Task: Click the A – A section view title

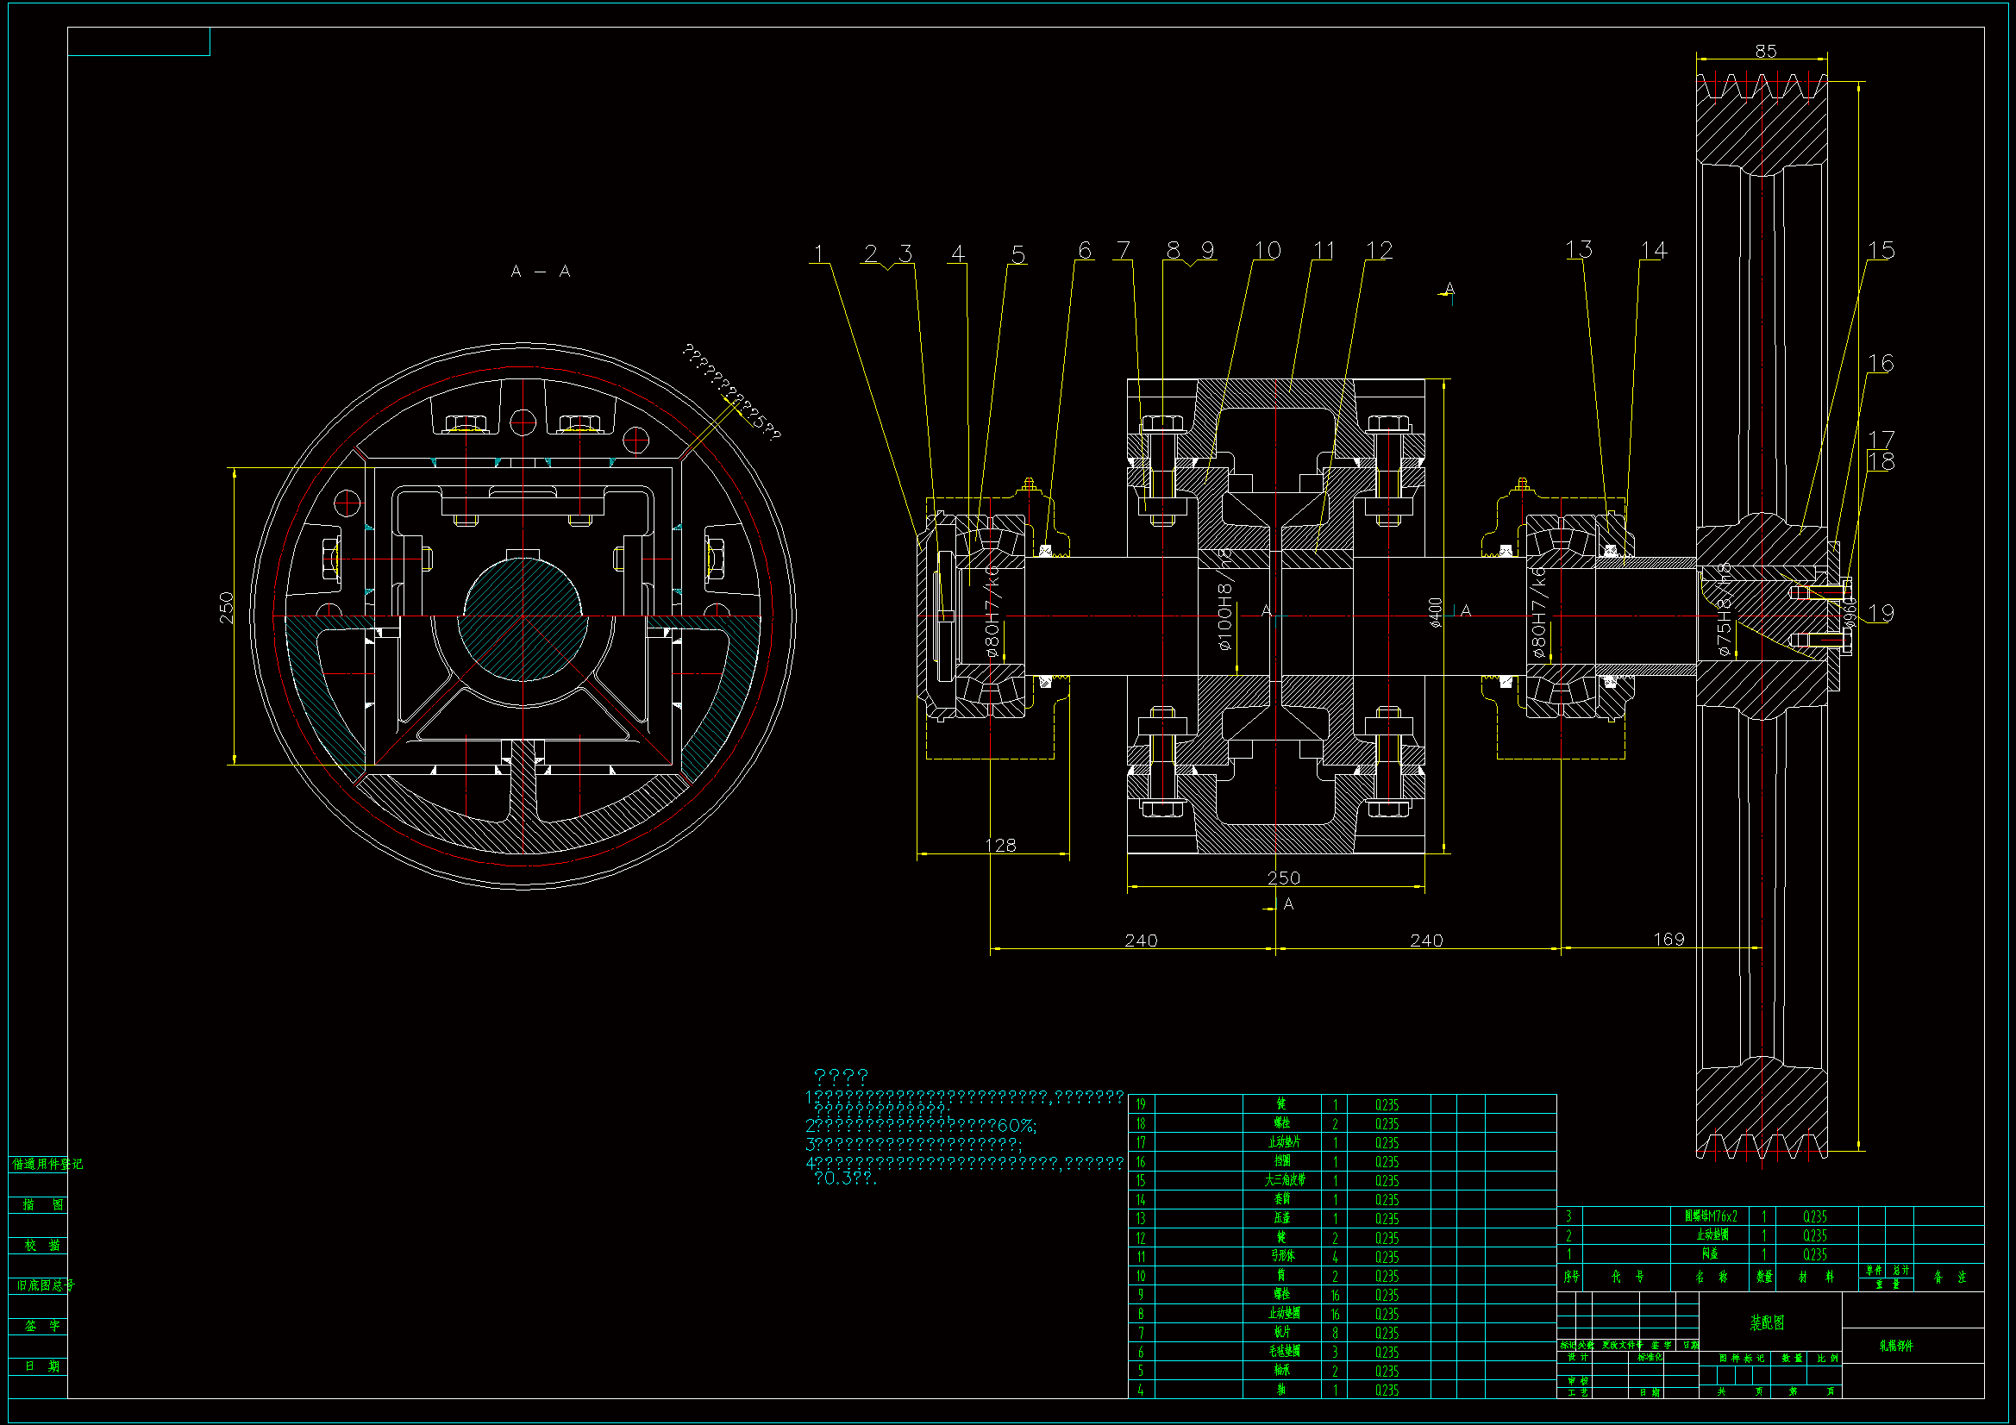Action: pos(540,272)
